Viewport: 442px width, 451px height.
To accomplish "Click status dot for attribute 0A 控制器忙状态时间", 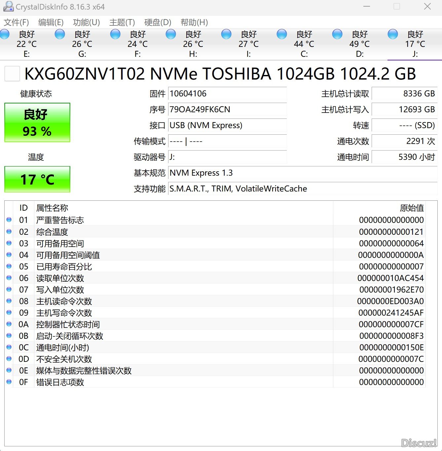I will (x=9, y=324).
